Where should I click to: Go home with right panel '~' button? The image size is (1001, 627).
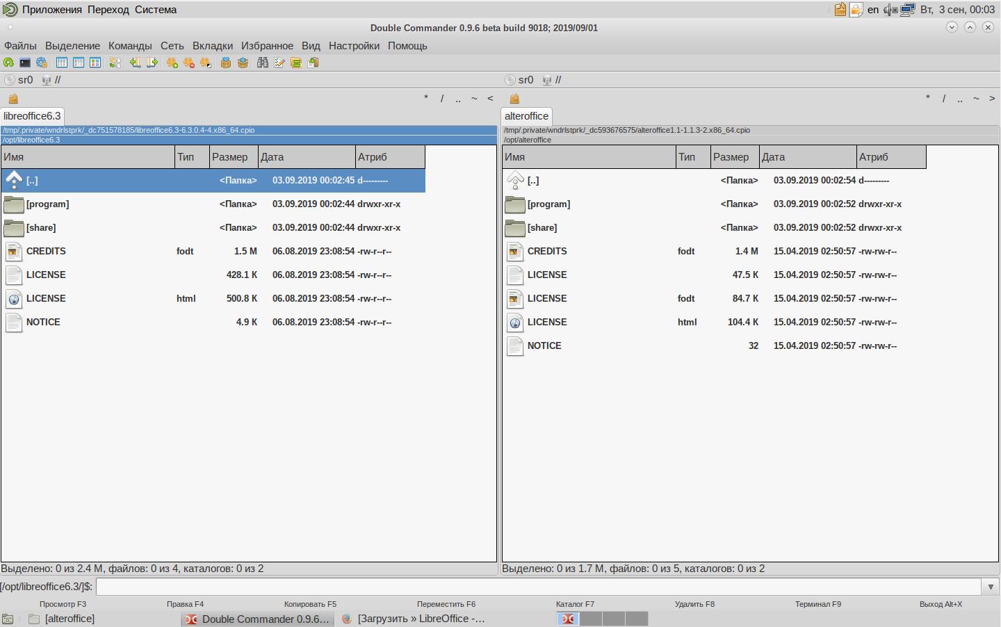(x=976, y=99)
